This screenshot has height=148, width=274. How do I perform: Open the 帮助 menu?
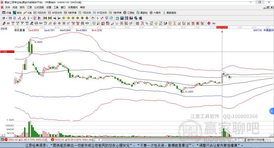(82, 7)
